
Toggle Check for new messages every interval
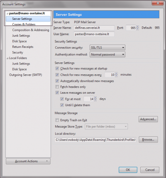pos(57,75)
